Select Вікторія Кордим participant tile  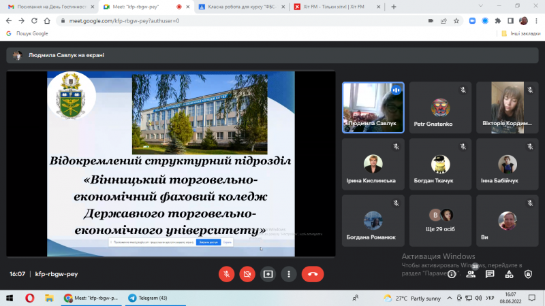[507, 107]
